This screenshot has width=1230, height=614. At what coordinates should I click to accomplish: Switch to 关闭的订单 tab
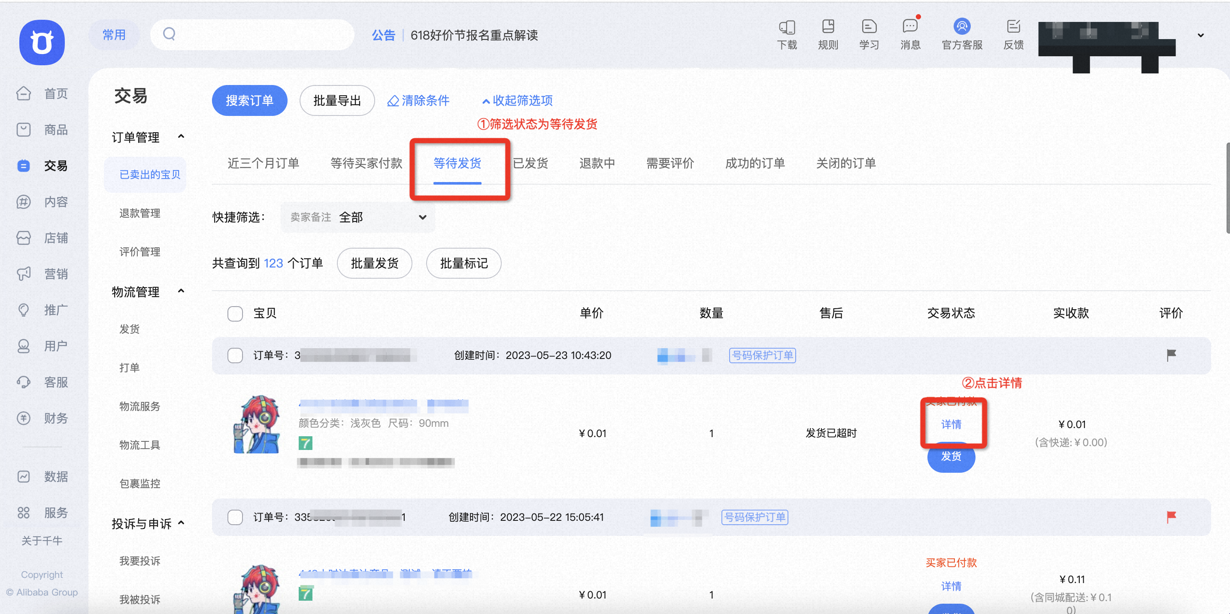point(845,163)
